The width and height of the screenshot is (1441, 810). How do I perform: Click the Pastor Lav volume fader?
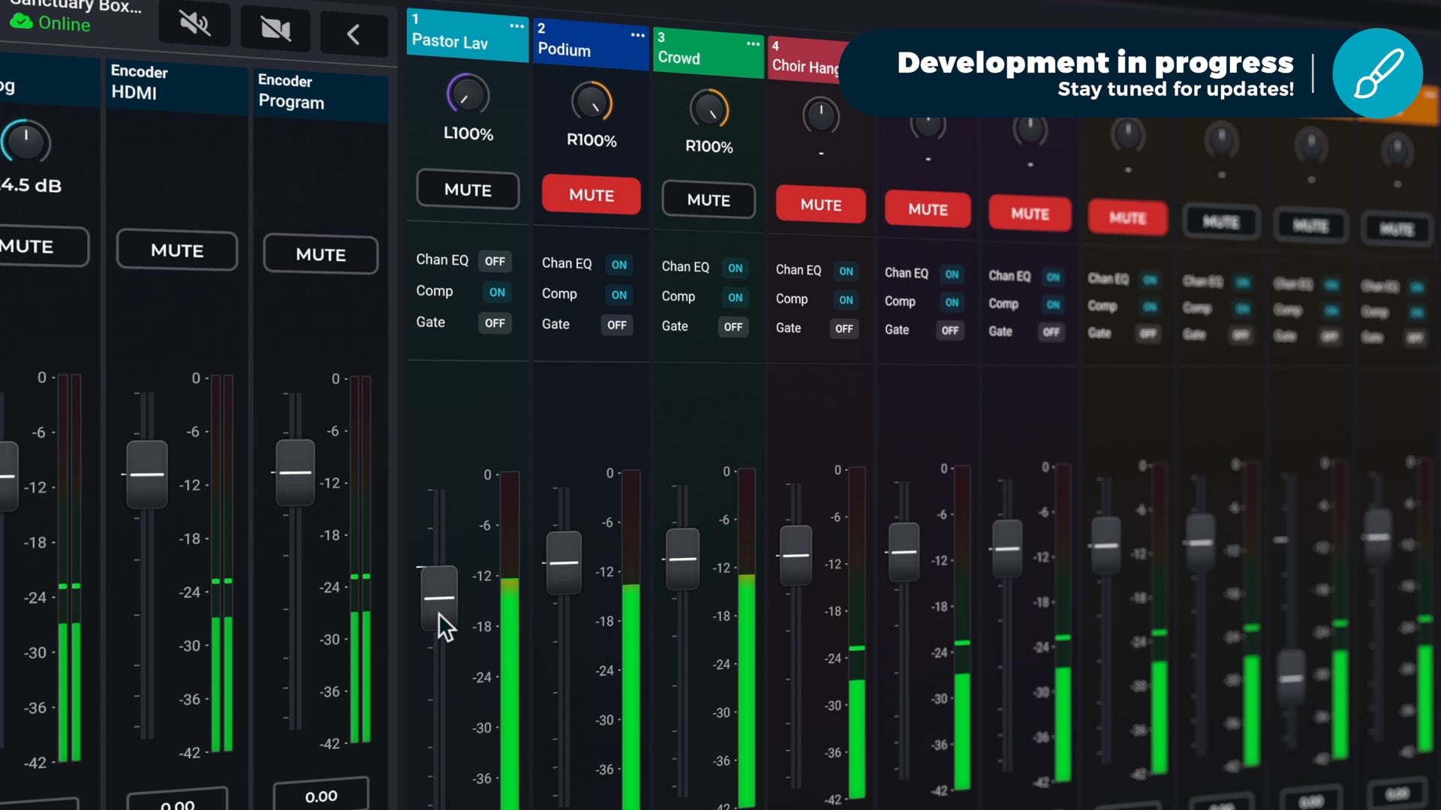pos(438,596)
